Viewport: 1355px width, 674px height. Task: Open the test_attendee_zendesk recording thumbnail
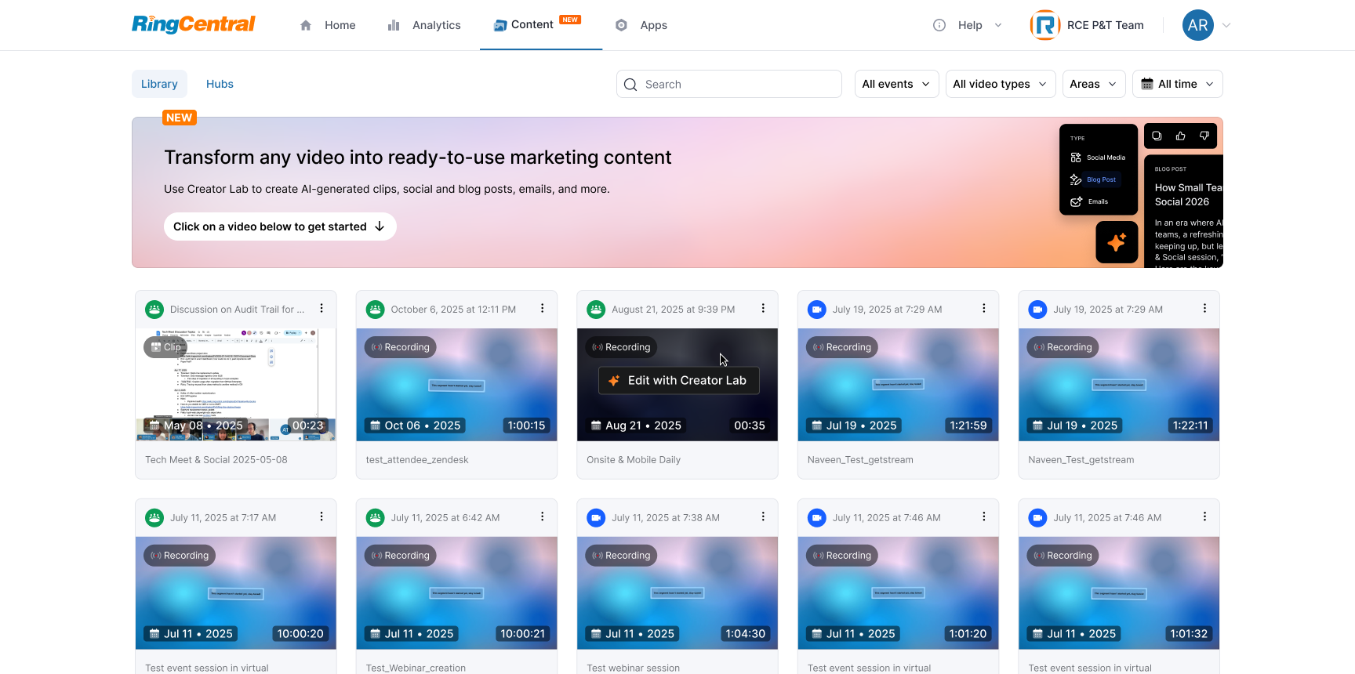456,385
